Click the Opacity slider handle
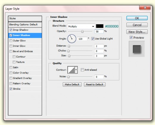This screenshot has height=125, width=155. (82, 32)
